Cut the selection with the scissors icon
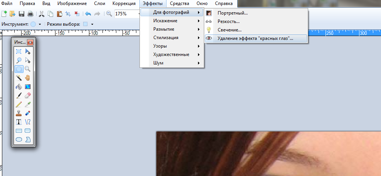The height and width of the screenshot is (176, 381). click(x=42, y=14)
